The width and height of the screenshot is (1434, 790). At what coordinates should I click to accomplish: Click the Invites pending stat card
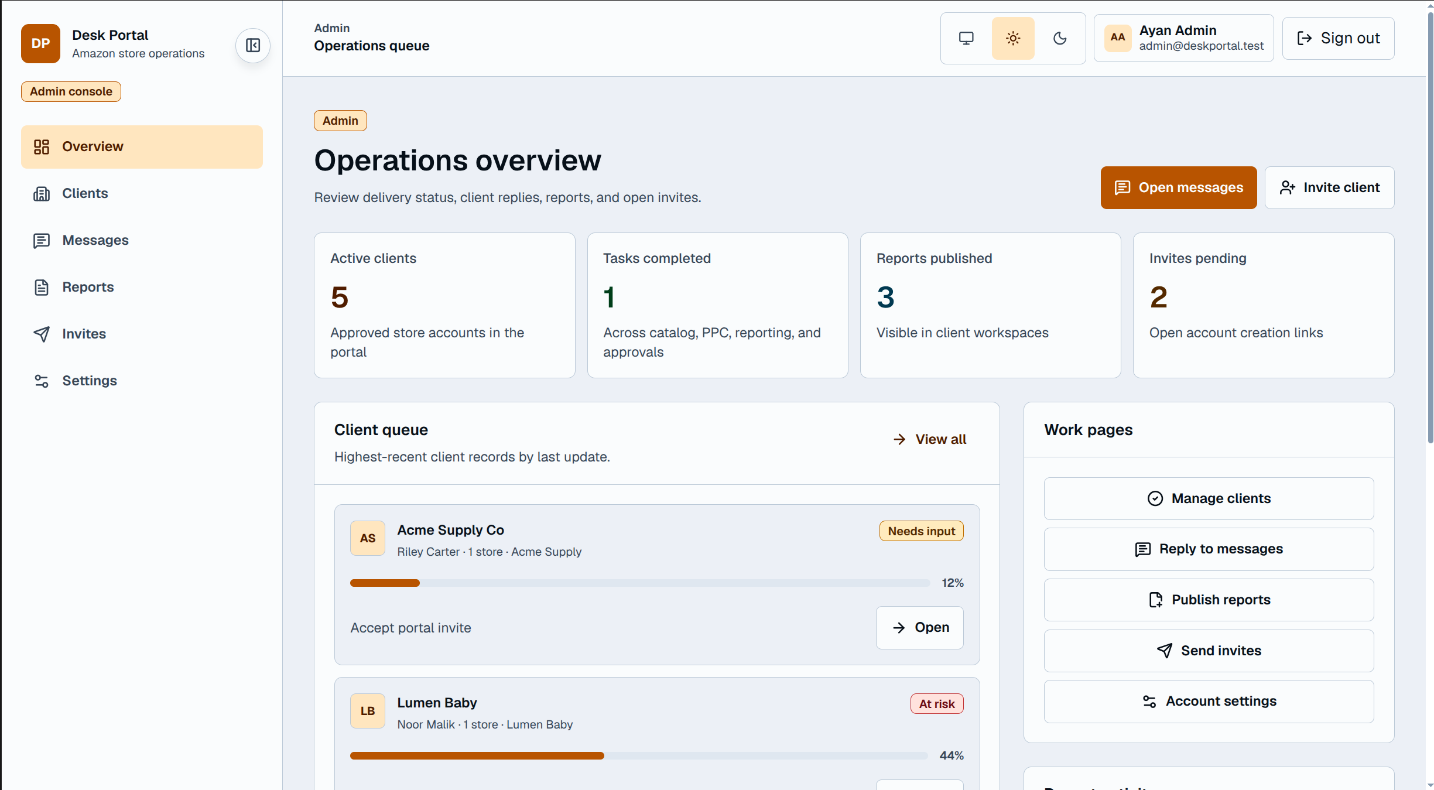tap(1264, 305)
